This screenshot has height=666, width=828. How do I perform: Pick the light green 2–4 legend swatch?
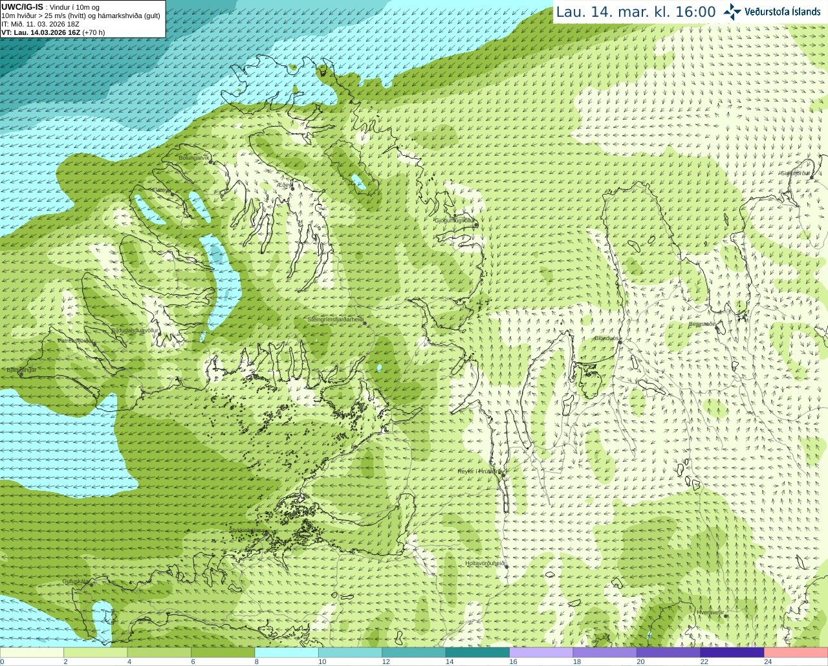pos(96,652)
